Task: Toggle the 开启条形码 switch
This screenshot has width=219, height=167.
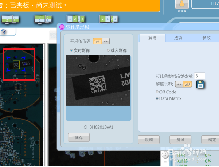Action: pos(101,41)
